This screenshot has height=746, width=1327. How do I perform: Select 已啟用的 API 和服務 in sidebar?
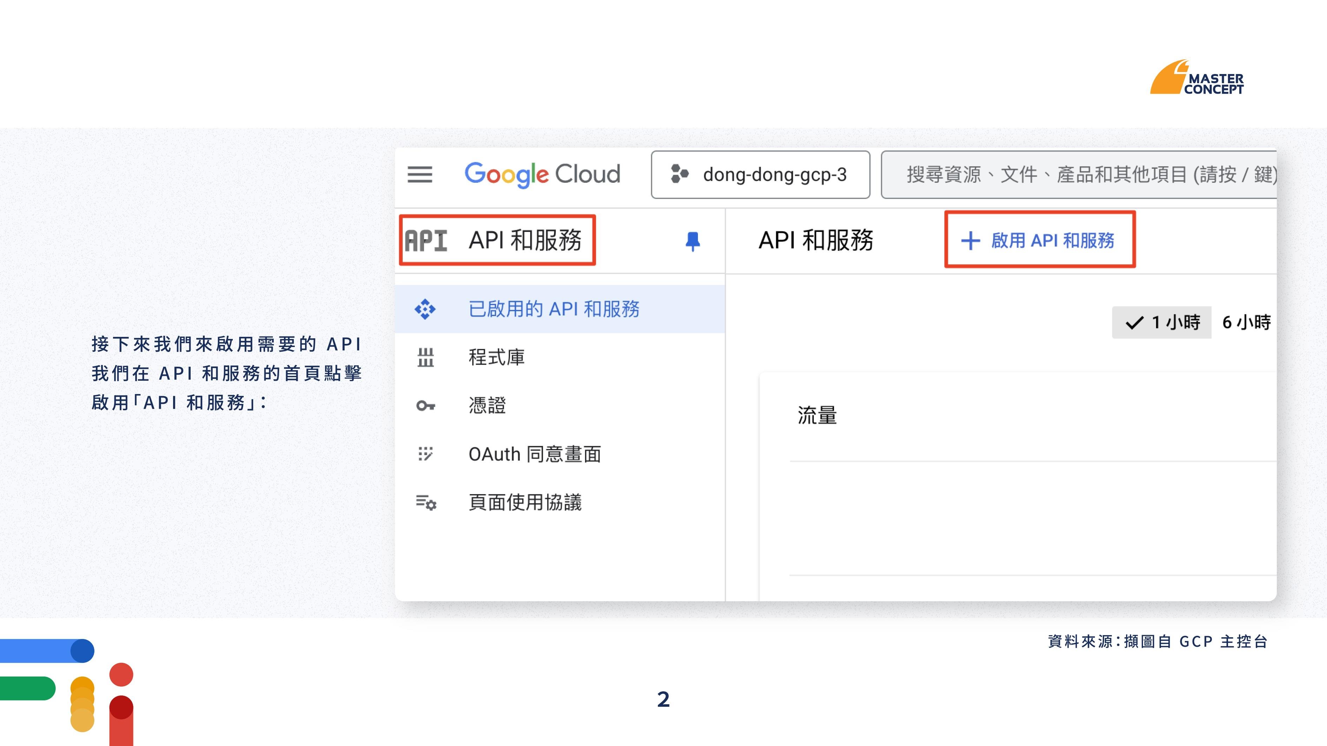(560, 309)
